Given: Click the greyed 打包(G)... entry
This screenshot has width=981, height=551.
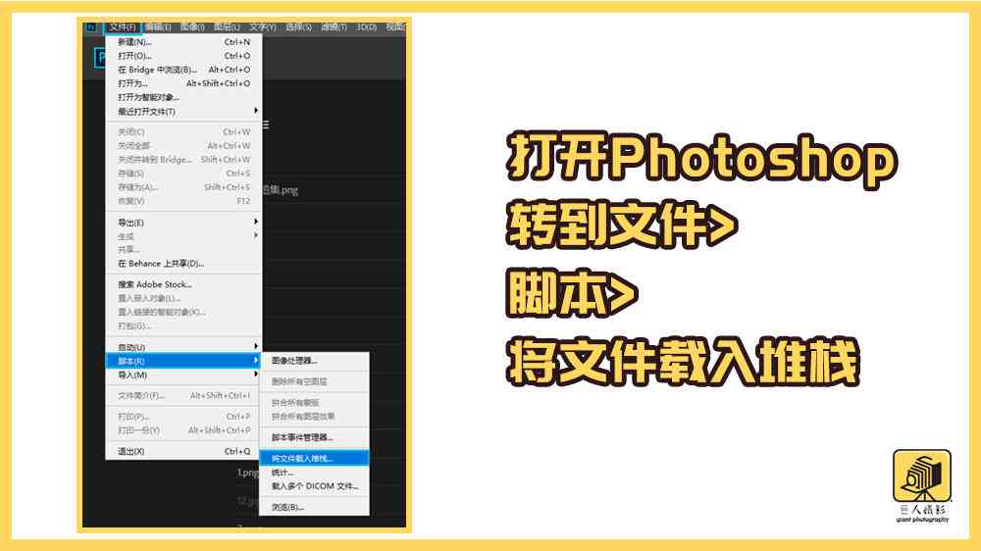Looking at the screenshot, I should click(184, 326).
